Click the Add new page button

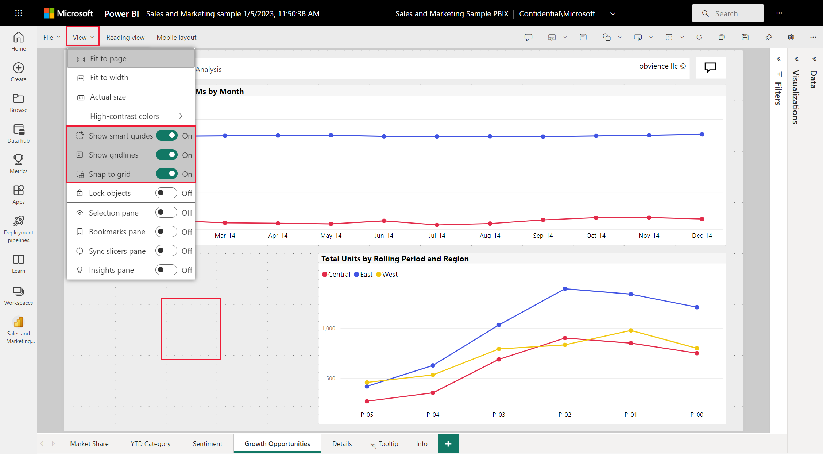tap(447, 443)
